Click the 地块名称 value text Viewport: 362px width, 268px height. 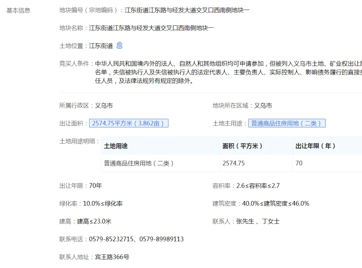pos(152,28)
